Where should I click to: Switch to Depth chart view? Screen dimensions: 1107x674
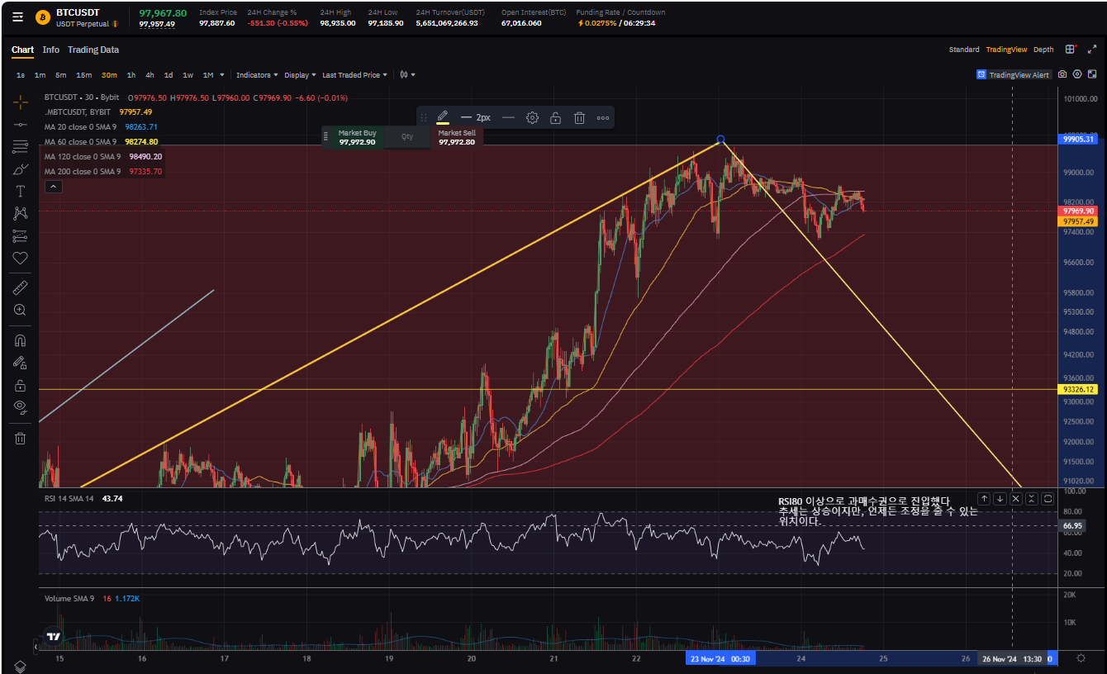click(1043, 50)
